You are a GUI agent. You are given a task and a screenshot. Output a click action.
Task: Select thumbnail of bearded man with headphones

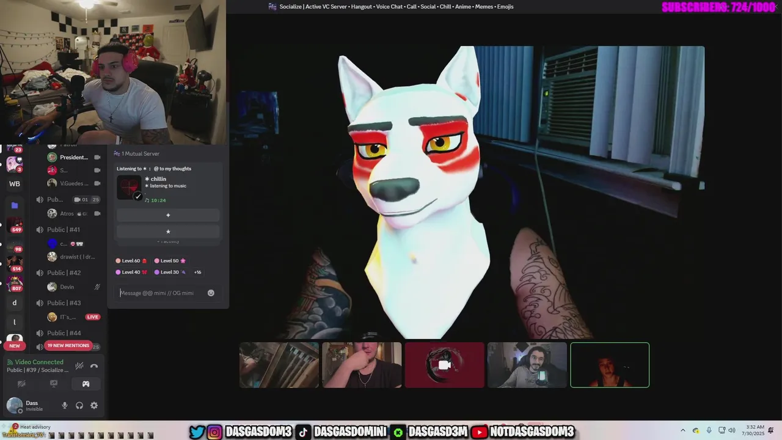pyautogui.click(x=527, y=365)
